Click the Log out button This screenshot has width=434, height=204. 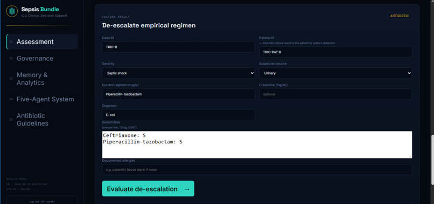(42, 201)
